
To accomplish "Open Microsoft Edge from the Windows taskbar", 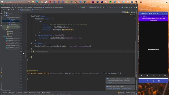I will point(37,2).
